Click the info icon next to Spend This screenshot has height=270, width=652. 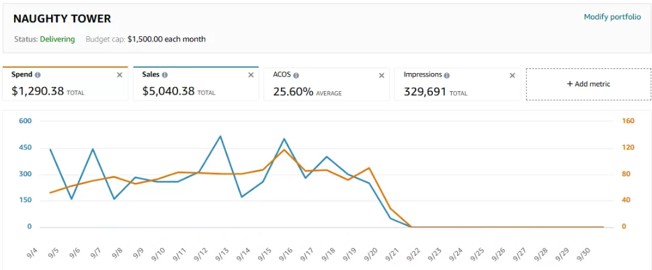tap(38, 75)
